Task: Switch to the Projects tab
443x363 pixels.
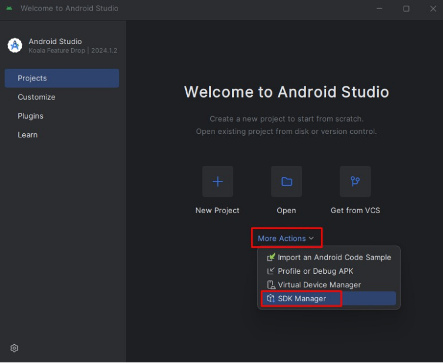Action: pyautogui.click(x=62, y=78)
